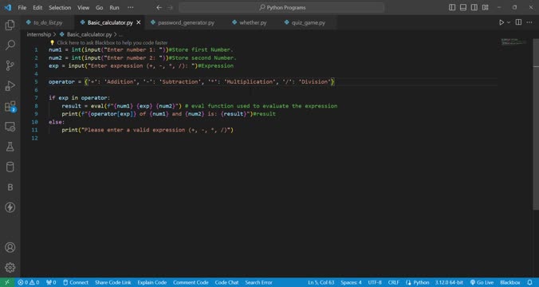Expand the run button dropdown arrow
This screenshot has height=287, width=539.
509,22
